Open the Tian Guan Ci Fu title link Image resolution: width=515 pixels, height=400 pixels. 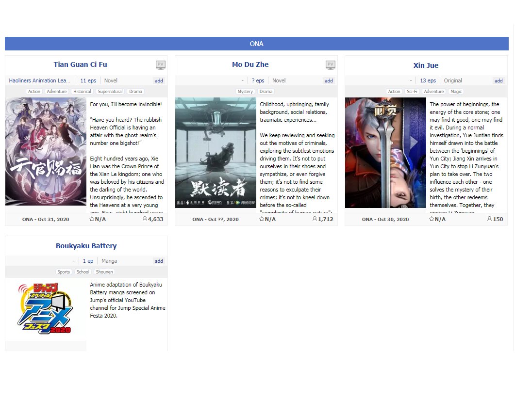[81, 64]
